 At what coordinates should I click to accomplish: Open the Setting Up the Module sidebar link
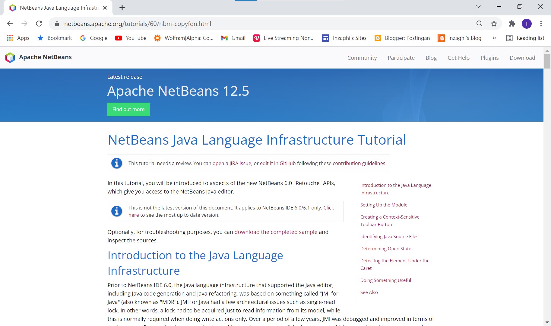click(384, 205)
